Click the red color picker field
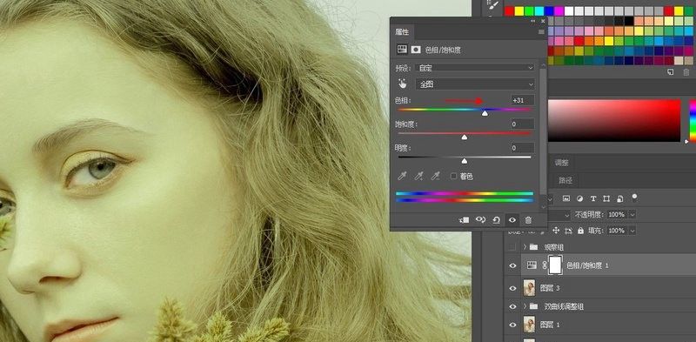Screen dimensions: 696x342 [614, 120]
